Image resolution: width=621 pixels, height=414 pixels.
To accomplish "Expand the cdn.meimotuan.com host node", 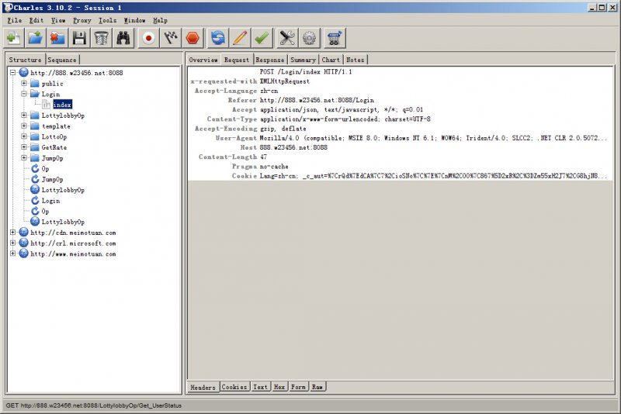I will 12,233.
